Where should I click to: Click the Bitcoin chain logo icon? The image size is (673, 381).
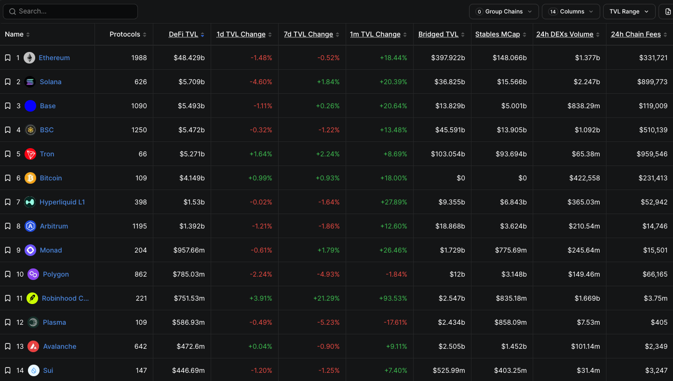pyautogui.click(x=30, y=178)
